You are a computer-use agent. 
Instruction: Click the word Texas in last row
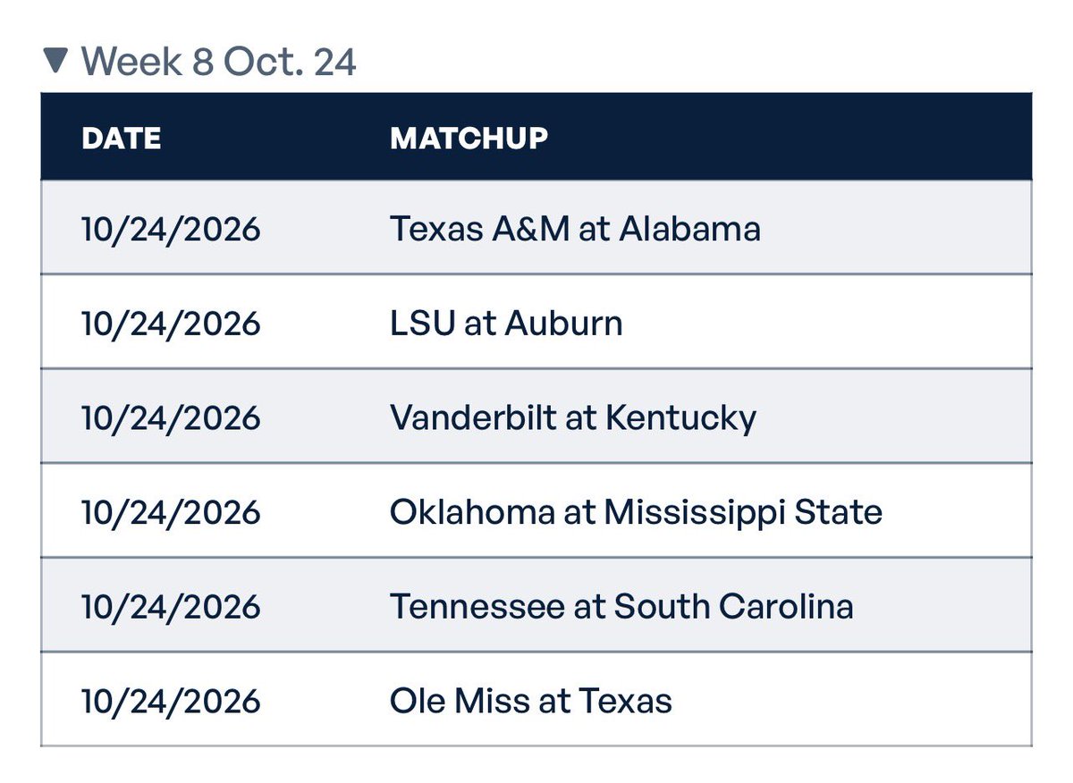coord(625,701)
